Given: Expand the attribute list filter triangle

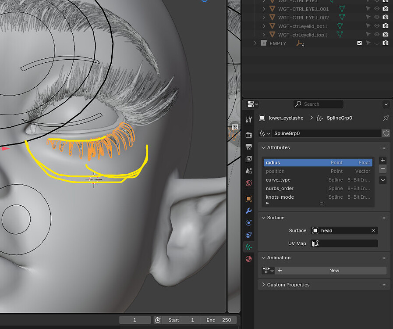Looking at the screenshot, I should point(267,203).
